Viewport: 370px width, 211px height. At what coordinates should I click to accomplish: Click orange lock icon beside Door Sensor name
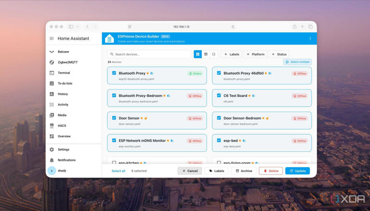[146, 118]
